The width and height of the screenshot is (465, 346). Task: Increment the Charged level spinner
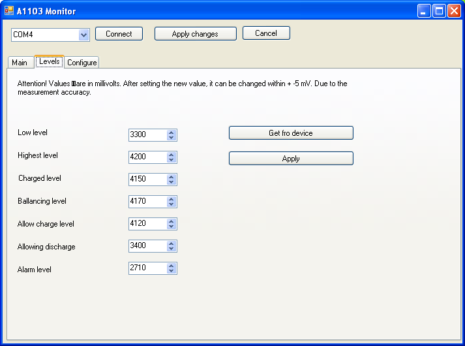pyautogui.click(x=172, y=177)
